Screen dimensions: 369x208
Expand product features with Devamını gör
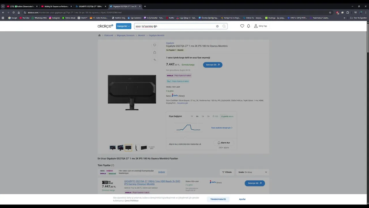pyautogui.click(x=182, y=103)
